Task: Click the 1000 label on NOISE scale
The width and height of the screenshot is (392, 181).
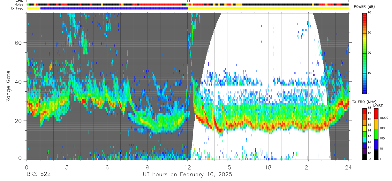Action: (383, 128)
